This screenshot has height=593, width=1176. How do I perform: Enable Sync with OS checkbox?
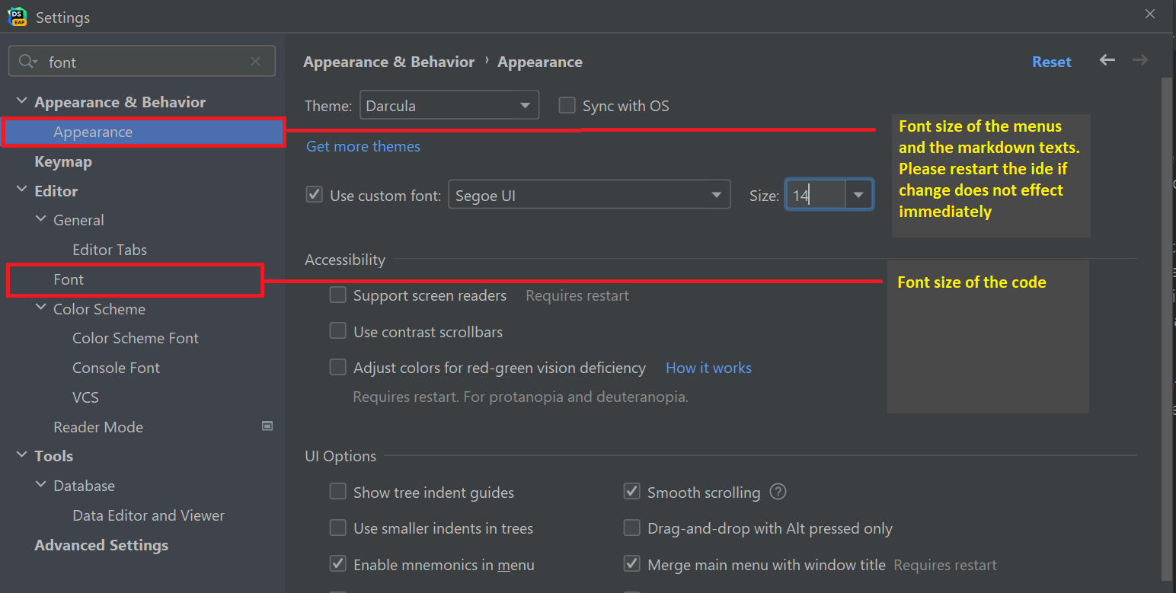567,105
